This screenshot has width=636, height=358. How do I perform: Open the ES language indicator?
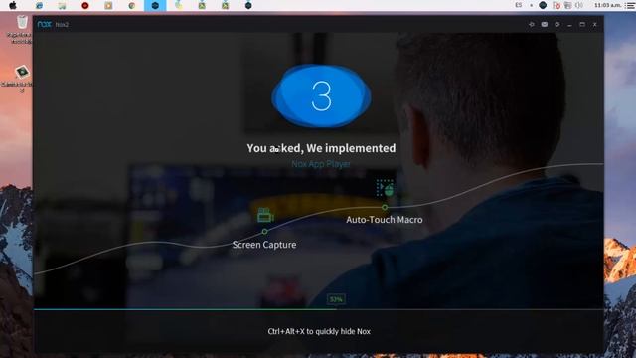(519, 5)
